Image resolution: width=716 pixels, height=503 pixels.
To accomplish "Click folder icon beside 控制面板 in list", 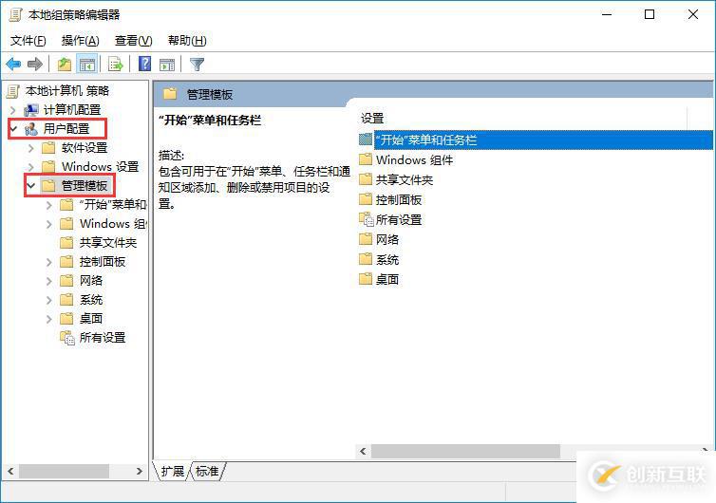I will coord(366,199).
